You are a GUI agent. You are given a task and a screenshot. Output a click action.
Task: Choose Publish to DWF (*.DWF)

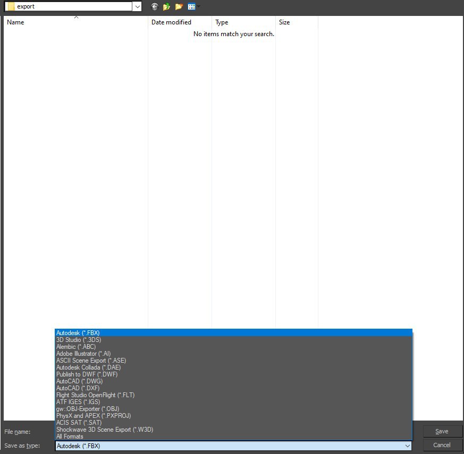coord(233,374)
